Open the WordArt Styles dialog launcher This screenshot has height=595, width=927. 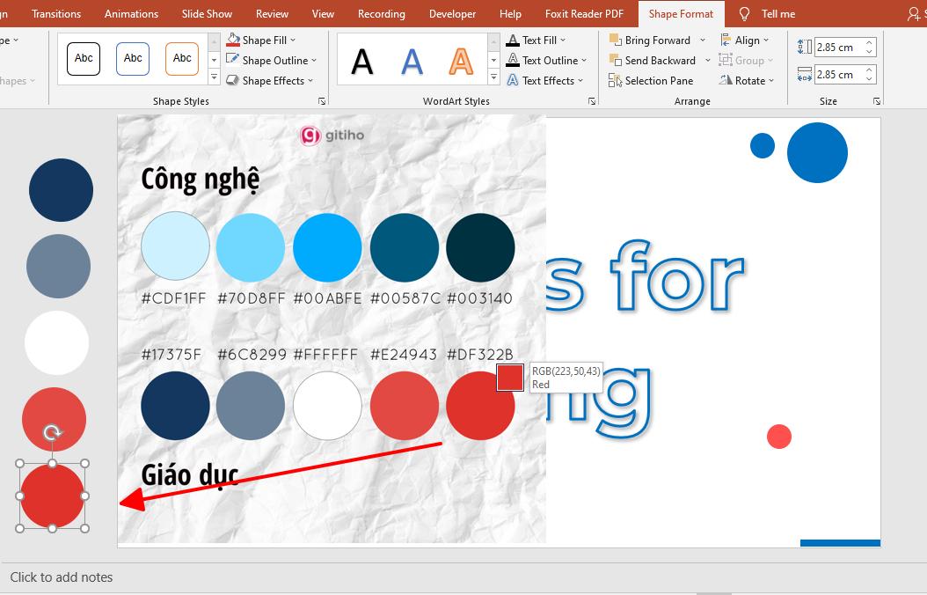(592, 102)
